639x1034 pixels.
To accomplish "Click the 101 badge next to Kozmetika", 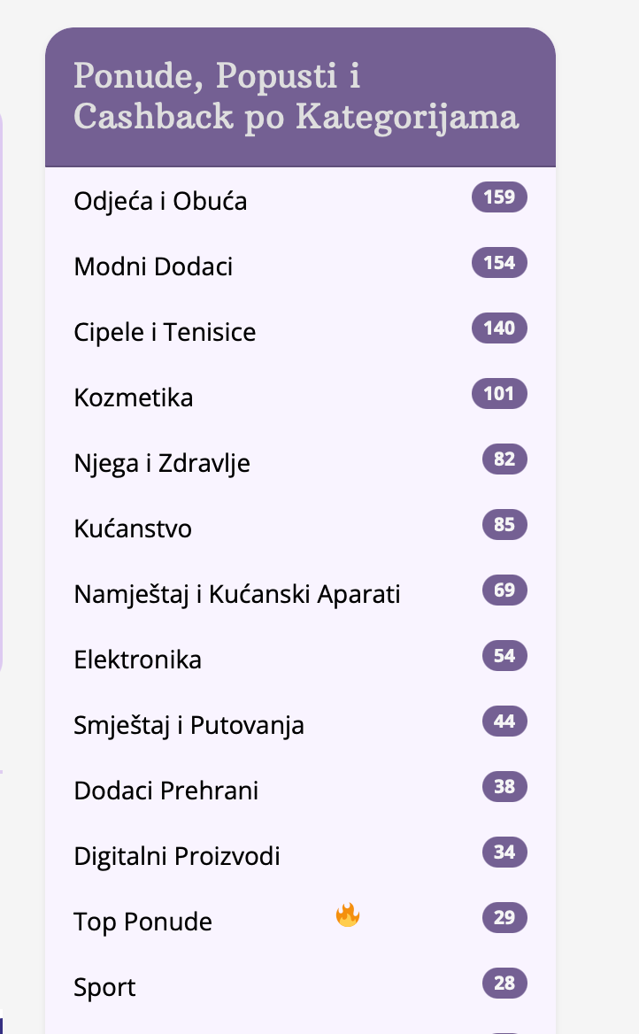I will 499,394.
